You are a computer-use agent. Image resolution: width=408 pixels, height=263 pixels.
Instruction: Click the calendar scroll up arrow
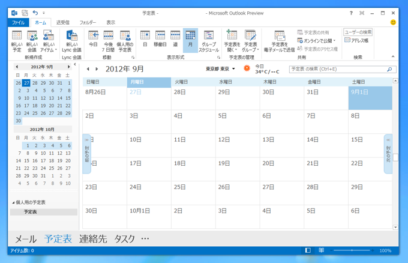(x=395, y=81)
